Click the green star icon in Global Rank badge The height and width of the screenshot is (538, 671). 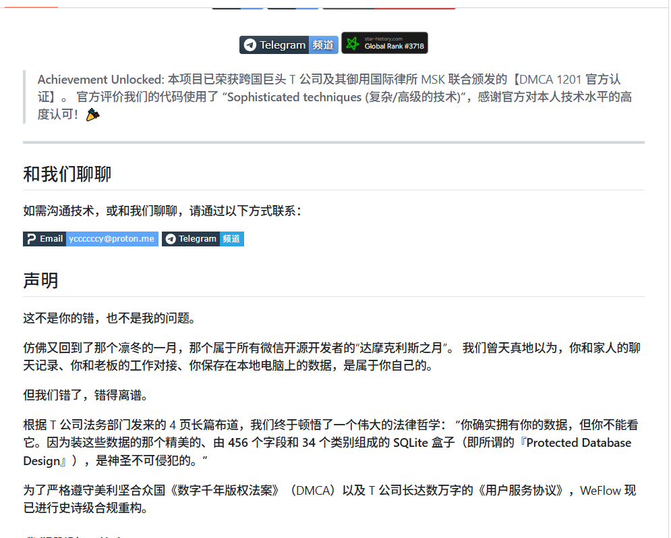353,43
